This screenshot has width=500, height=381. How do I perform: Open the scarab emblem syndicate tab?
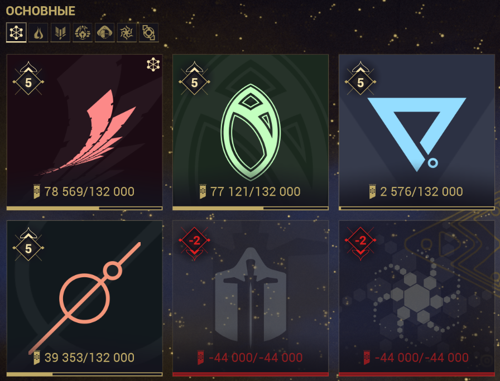[x=82, y=32]
